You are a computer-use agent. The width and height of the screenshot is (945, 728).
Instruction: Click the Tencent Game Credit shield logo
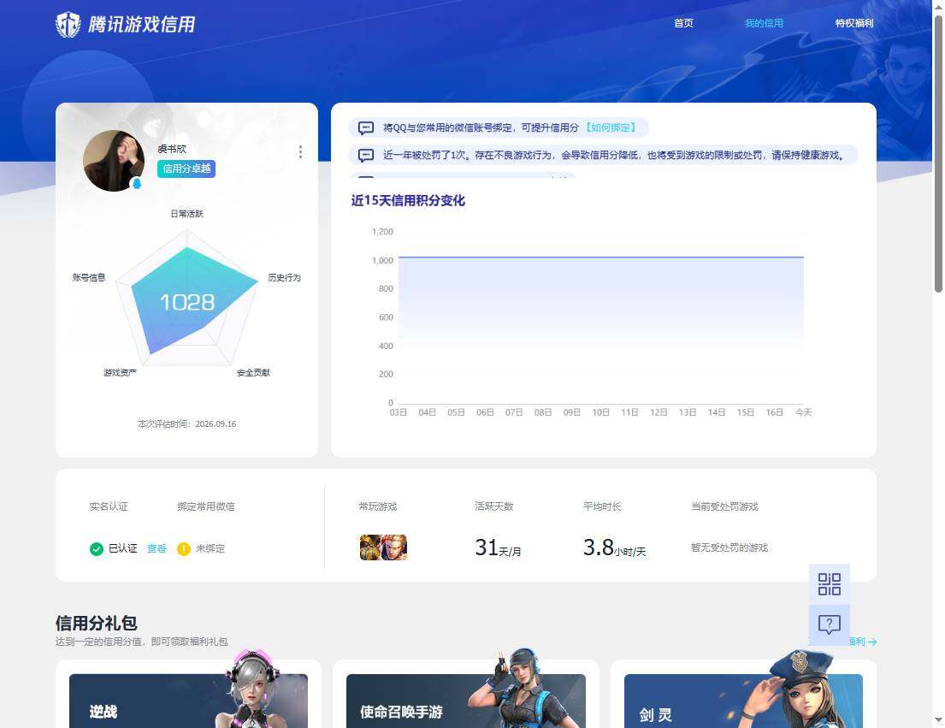[68, 25]
